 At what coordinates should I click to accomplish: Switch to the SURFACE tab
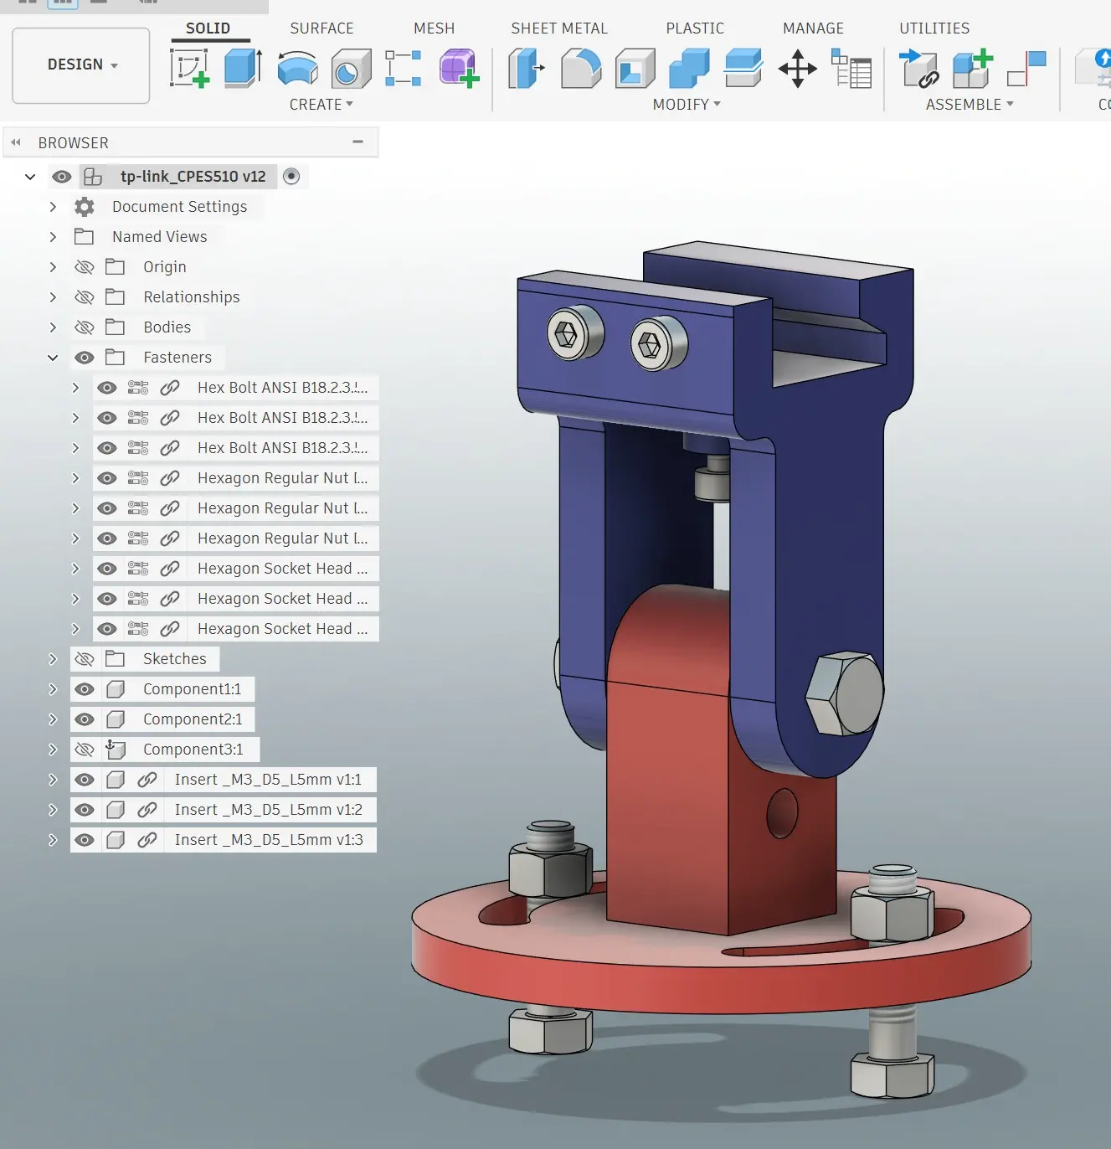(321, 28)
